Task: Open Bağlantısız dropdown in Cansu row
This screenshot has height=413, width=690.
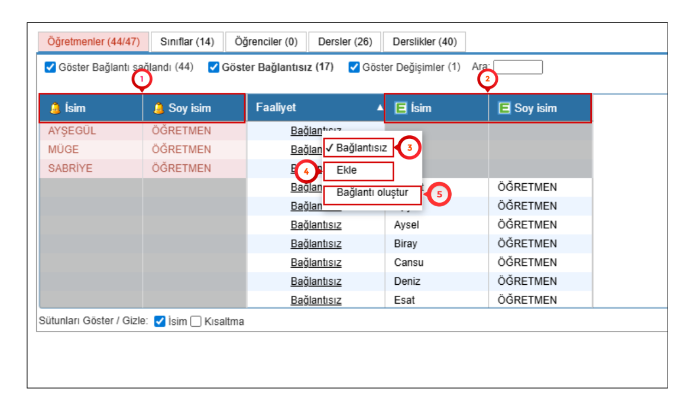Action: coord(316,262)
